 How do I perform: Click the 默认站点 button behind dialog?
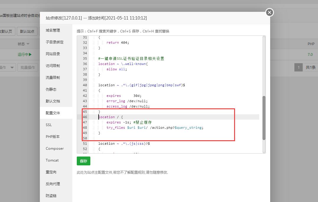(x=27, y=31)
